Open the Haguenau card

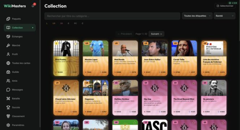(96, 98)
